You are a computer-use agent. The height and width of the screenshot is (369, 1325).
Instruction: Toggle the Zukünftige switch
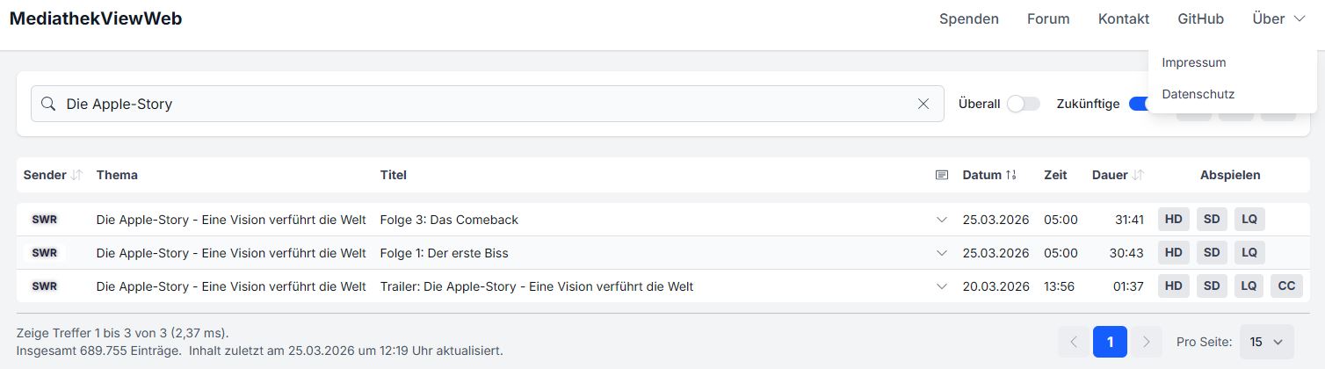1140,104
